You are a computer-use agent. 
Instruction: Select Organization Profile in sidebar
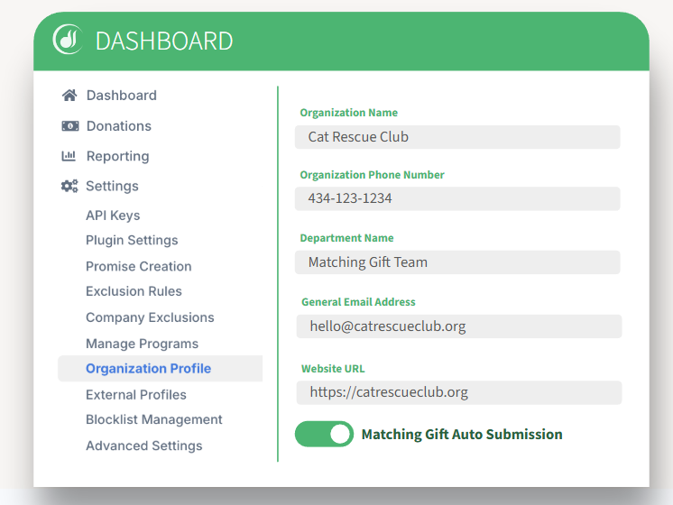click(x=160, y=369)
